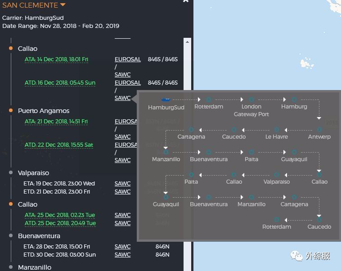Select the Valparaiso timeline marker
The width and height of the screenshot is (341, 271).
pyautogui.click(x=11, y=172)
